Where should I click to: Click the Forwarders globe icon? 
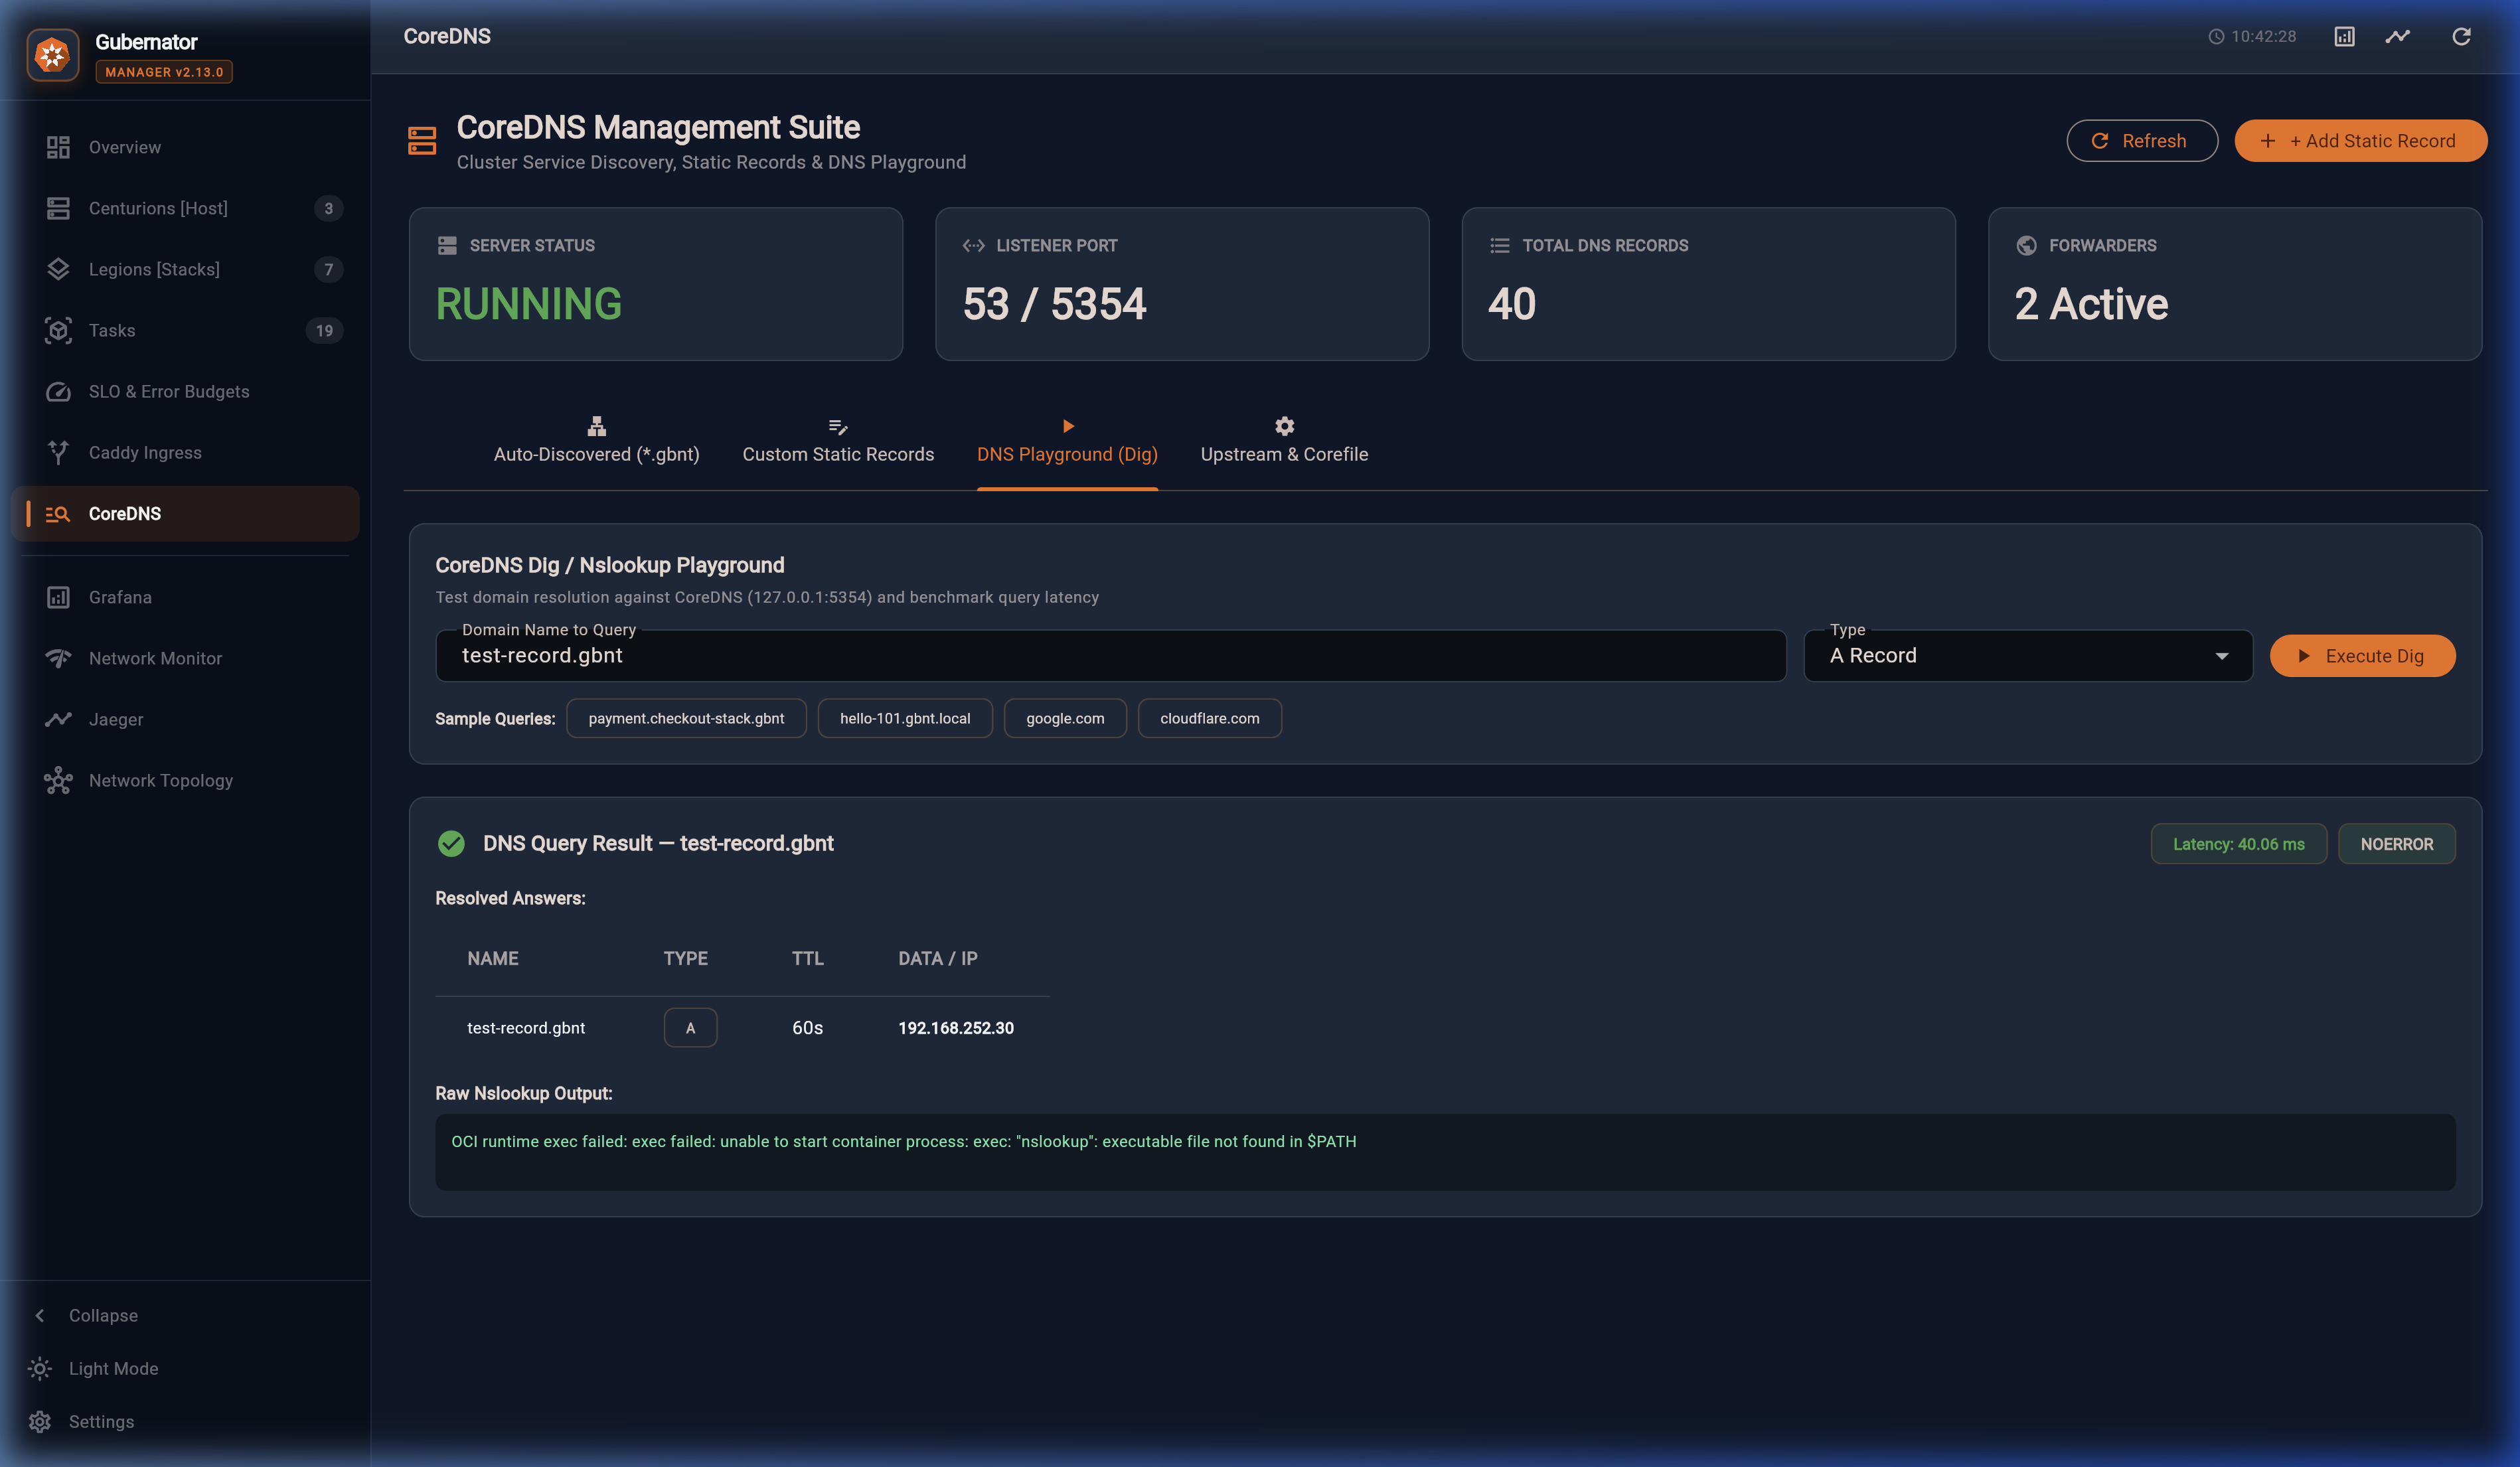pyautogui.click(x=2026, y=245)
